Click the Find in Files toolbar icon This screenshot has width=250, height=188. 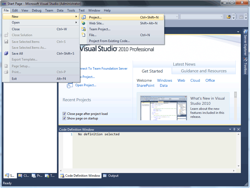pyautogui.click(x=229, y=17)
